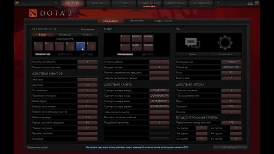Switch to the Курьер abilities tab

pyautogui.click(x=87, y=35)
